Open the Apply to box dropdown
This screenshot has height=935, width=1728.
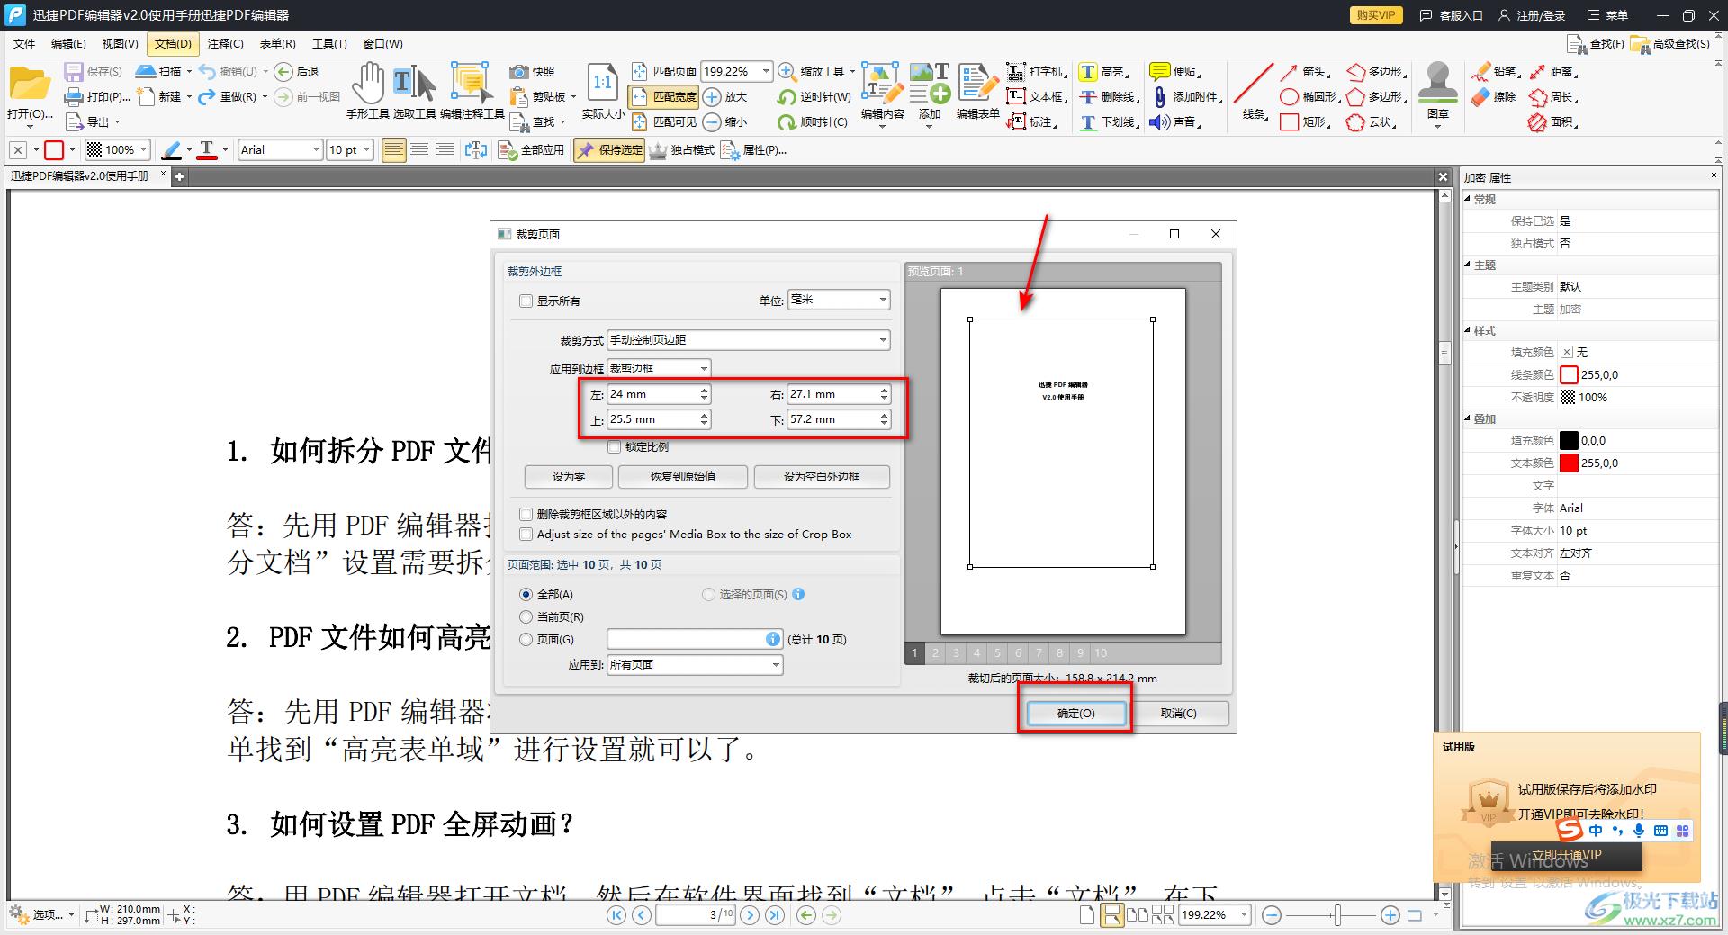(660, 369)
